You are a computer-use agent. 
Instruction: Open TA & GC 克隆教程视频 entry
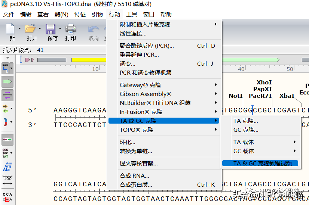pyautogui.click(x=262, y=163)
